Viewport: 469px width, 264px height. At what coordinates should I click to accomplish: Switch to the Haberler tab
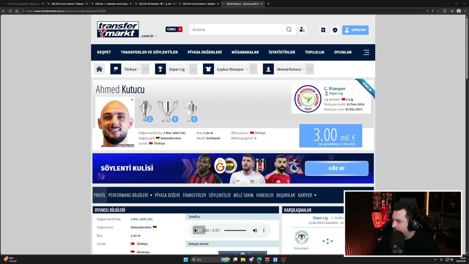265,195
